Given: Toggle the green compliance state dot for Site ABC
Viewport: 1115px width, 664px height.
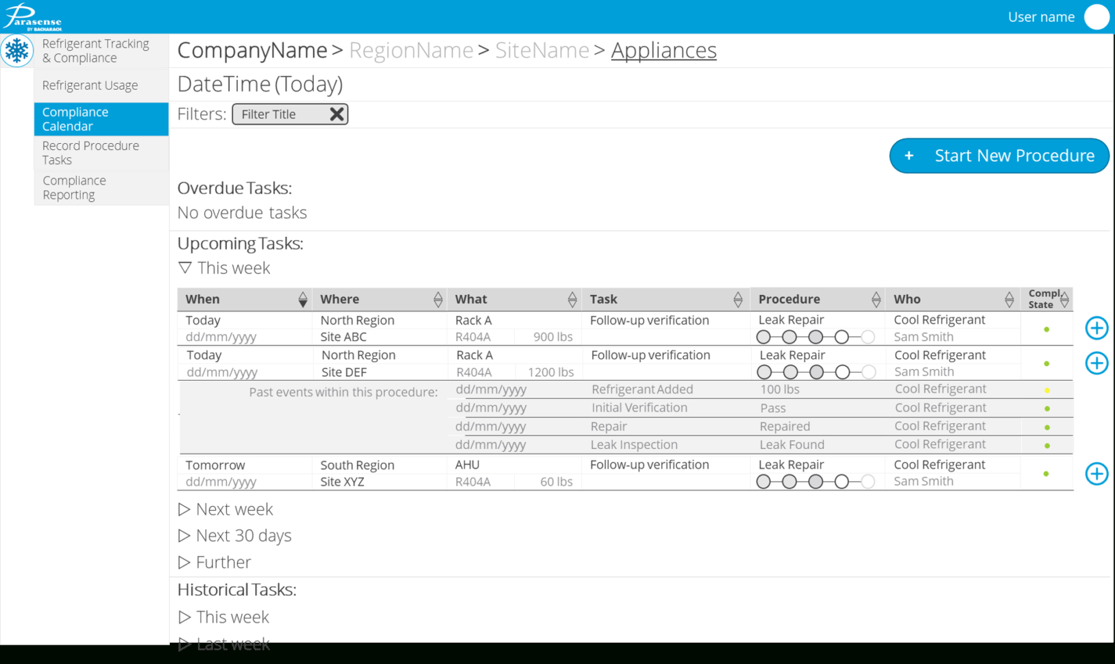Looking at the screenshot, I should (x=1046, y=328).
